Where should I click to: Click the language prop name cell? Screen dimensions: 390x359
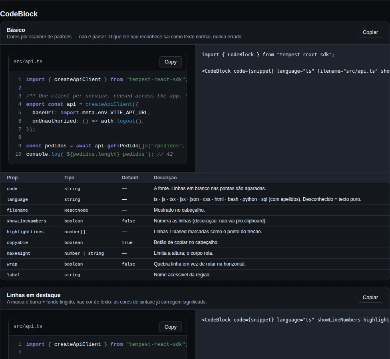(17, 199)
